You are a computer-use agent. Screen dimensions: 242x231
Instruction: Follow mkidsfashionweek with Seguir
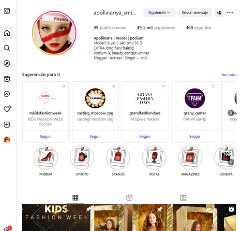[45, 136]
